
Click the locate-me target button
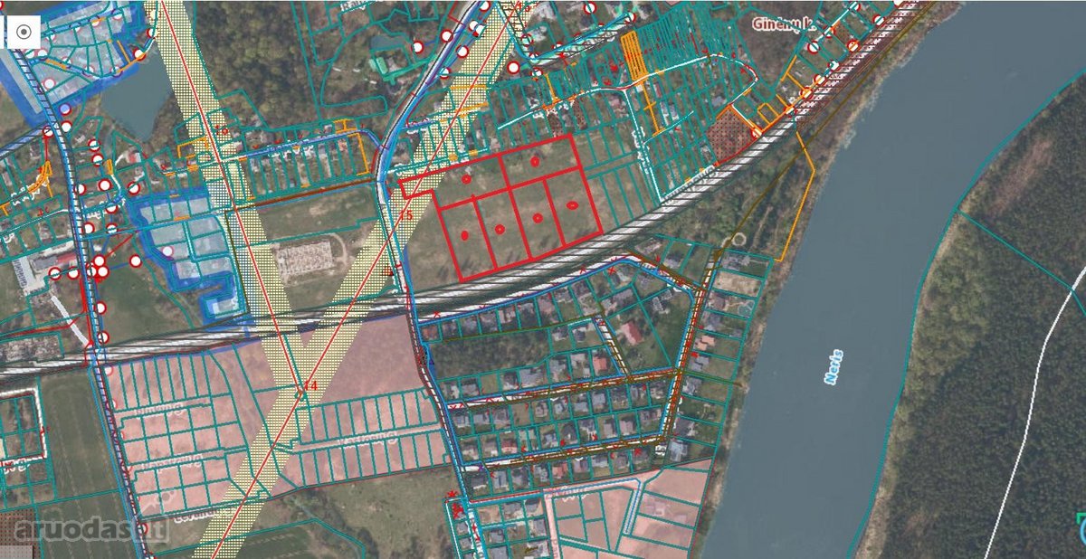24,33
